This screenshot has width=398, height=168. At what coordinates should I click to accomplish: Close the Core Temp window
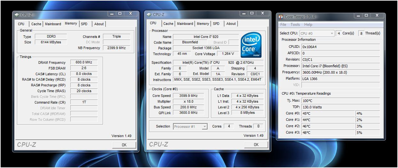point(377,15)
